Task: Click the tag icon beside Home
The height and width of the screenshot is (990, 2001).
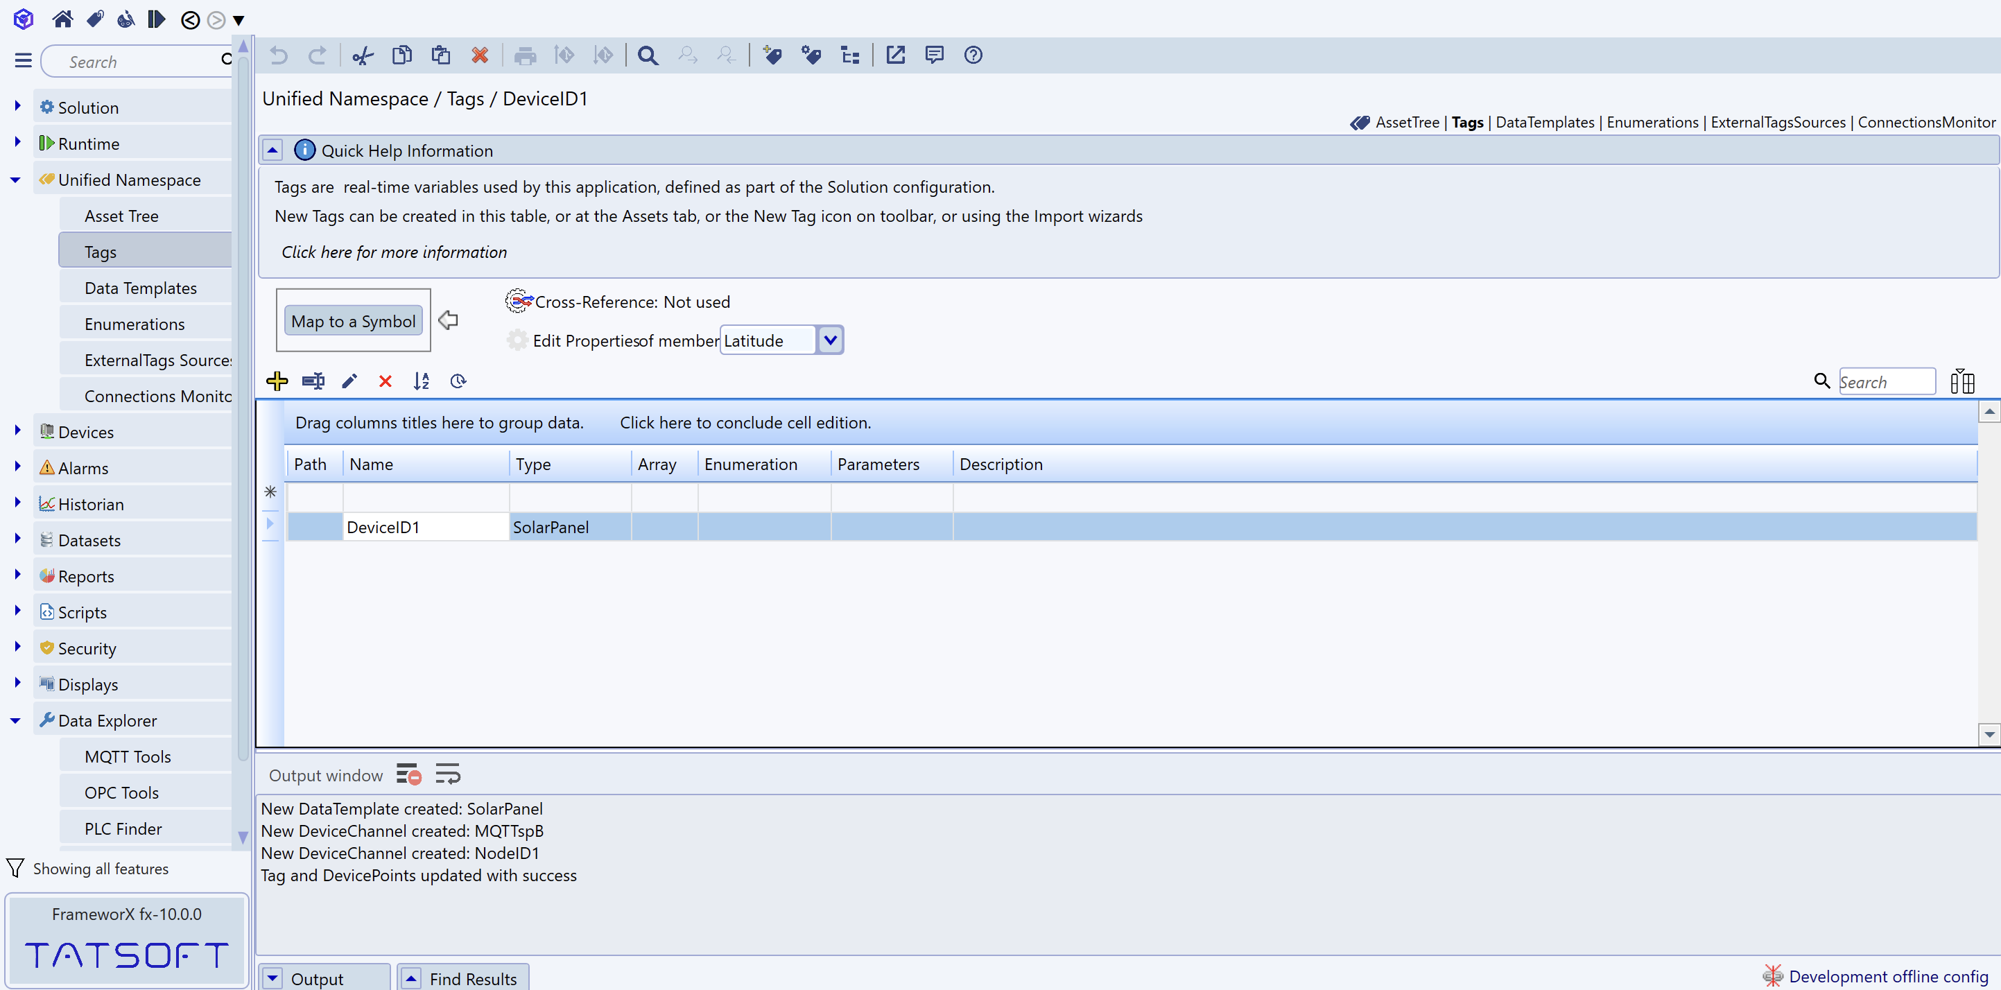Action: 95,19
